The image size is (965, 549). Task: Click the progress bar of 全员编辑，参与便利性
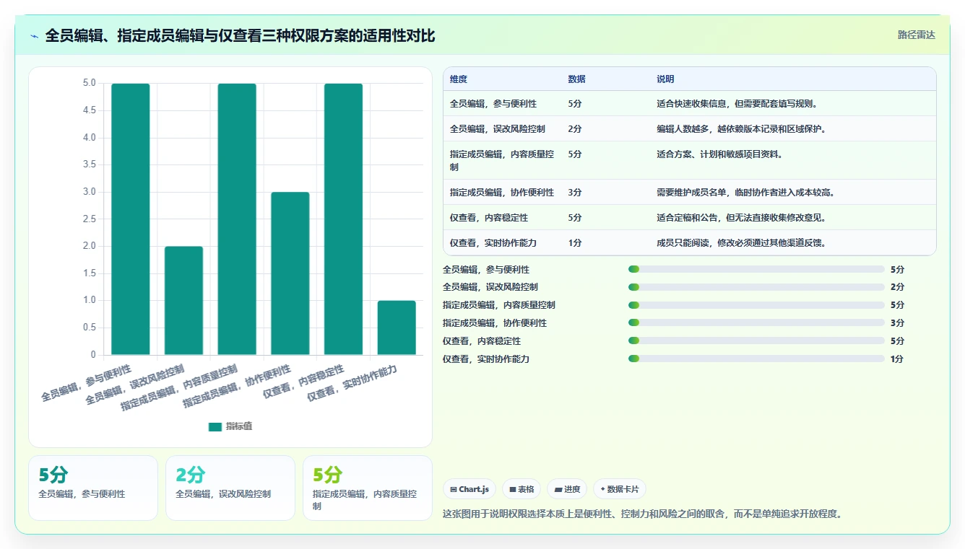756,269
